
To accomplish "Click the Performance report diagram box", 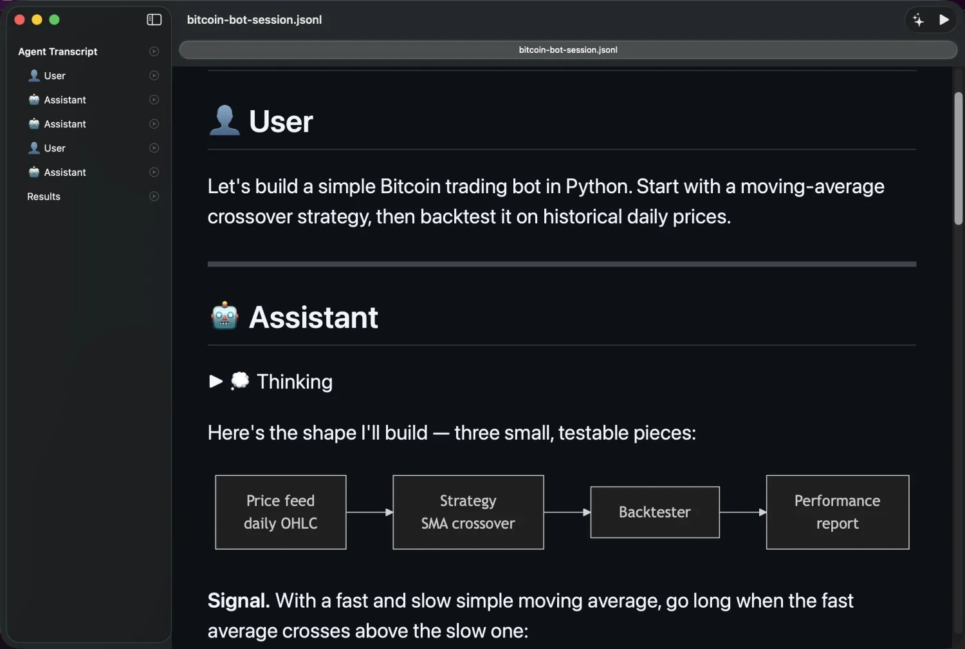I will (x=837, y=513).
